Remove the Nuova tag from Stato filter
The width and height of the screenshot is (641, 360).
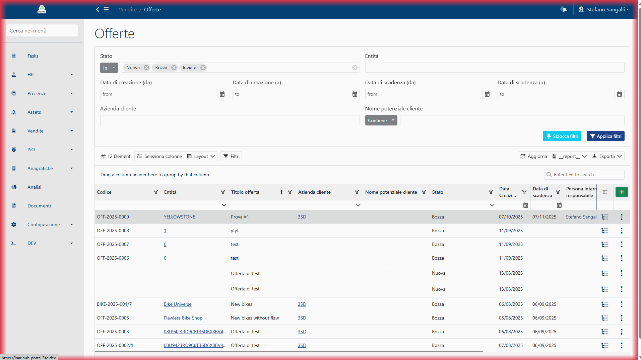[146, 68]
